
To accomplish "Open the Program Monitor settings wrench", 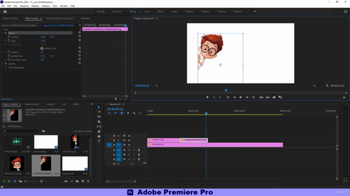I will coord(327,85).
